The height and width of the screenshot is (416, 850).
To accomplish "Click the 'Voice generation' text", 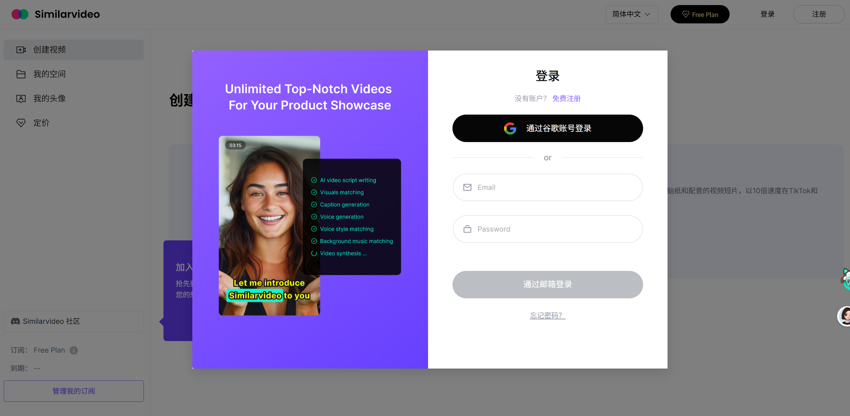I will [x=342, y=217].
